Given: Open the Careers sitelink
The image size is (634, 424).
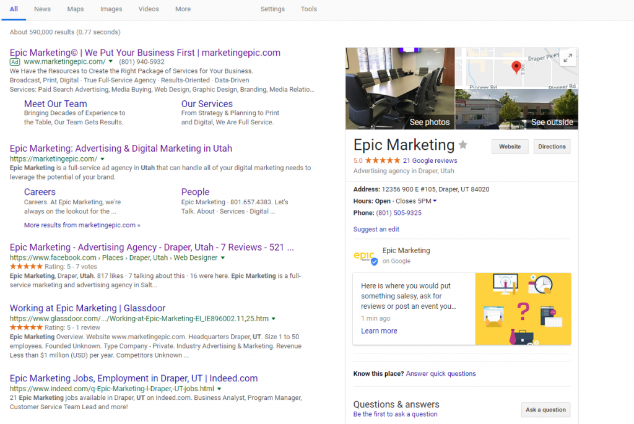Looking at the screenshot, I should coord(40,192).
